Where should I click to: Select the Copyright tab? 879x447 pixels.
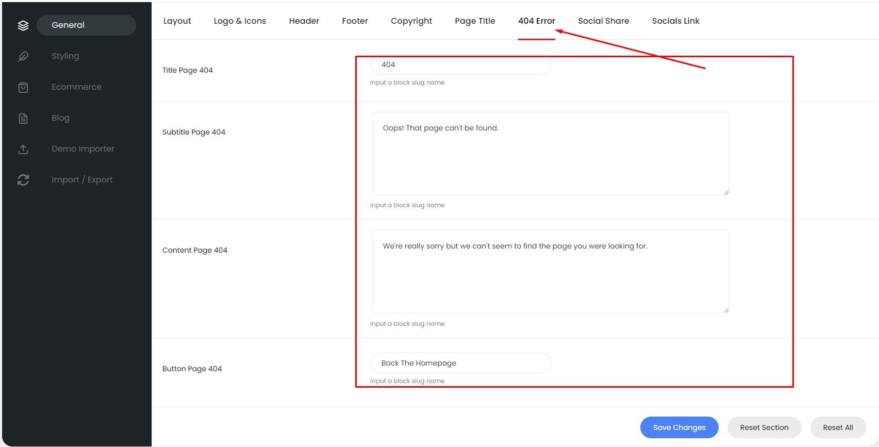point(411,21)
